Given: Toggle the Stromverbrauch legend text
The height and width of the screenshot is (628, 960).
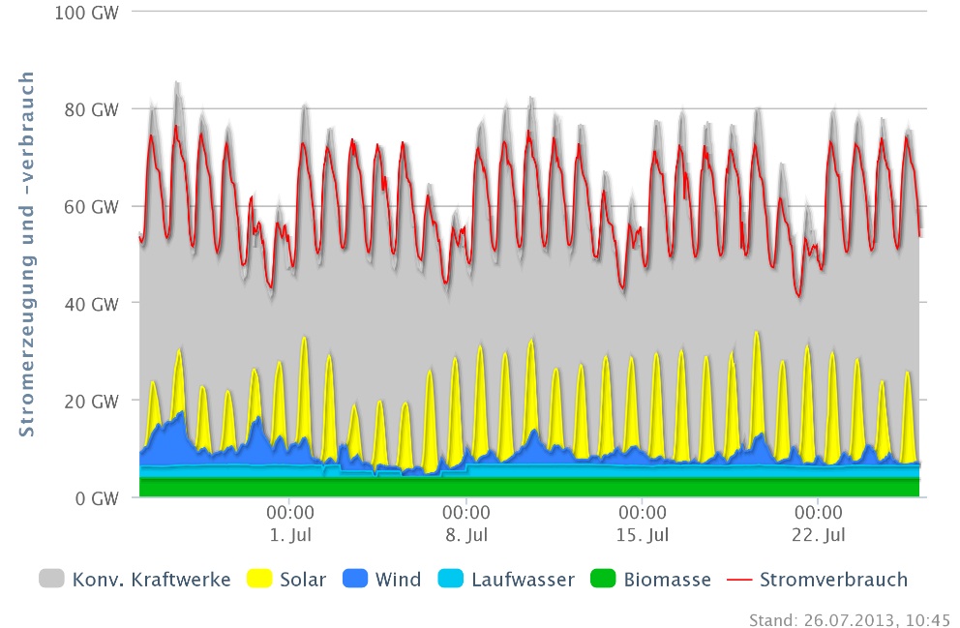Looking at the screenshot, I should (833, 580).
